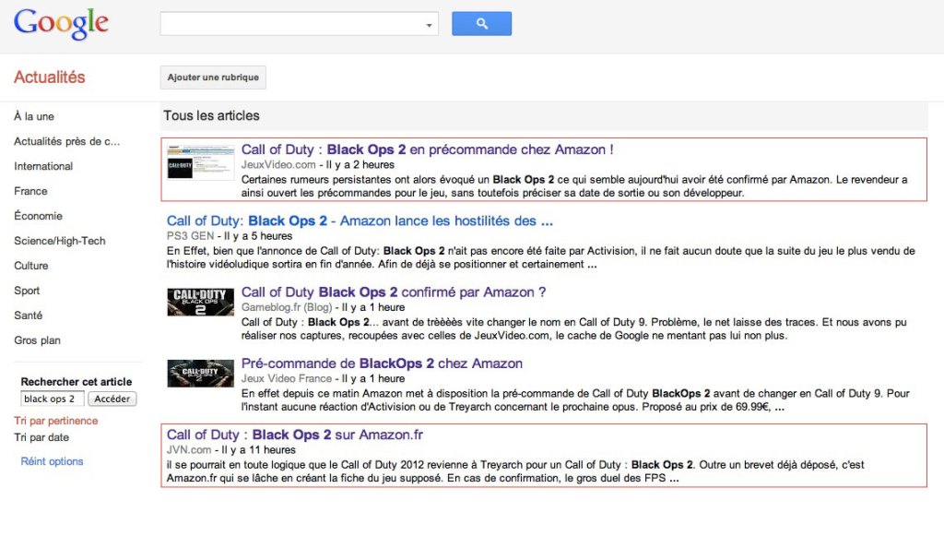
Task: Open the Gameblog.fr article Call of Duty thumbnail
Action: (x=200, y=302)
